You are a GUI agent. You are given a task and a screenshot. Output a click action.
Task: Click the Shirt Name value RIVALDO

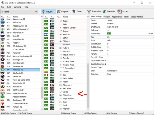tap(112, 27)
